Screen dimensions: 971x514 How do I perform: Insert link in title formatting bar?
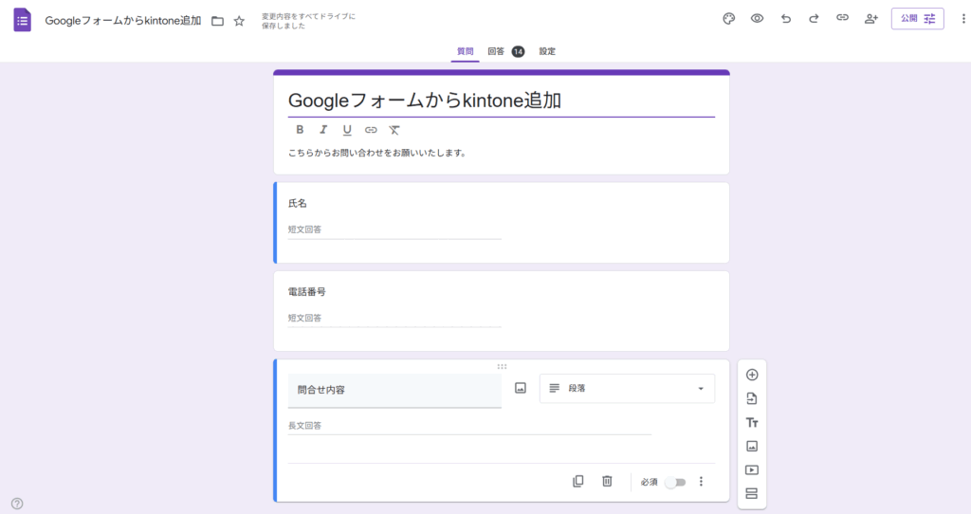pos(371,129)
